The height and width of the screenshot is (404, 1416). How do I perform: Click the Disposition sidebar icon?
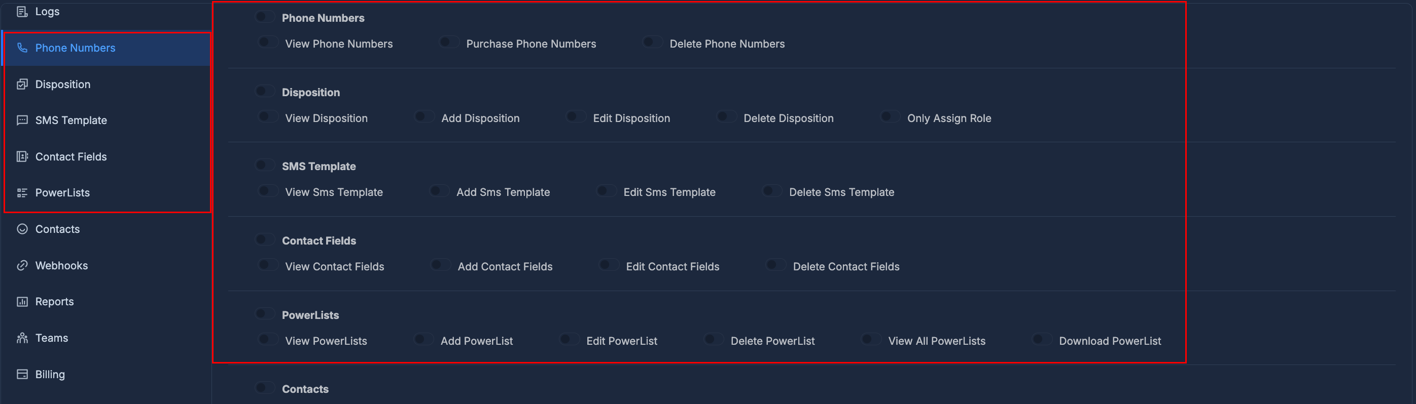click(x=22, y=84)
